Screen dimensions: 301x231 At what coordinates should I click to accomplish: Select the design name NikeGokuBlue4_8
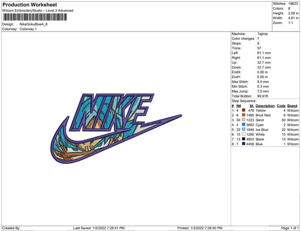[33, 24]
